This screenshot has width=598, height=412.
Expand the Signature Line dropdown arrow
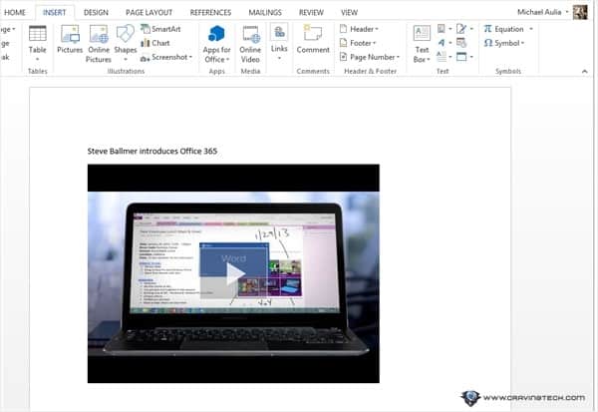click(x=471, y=29)
